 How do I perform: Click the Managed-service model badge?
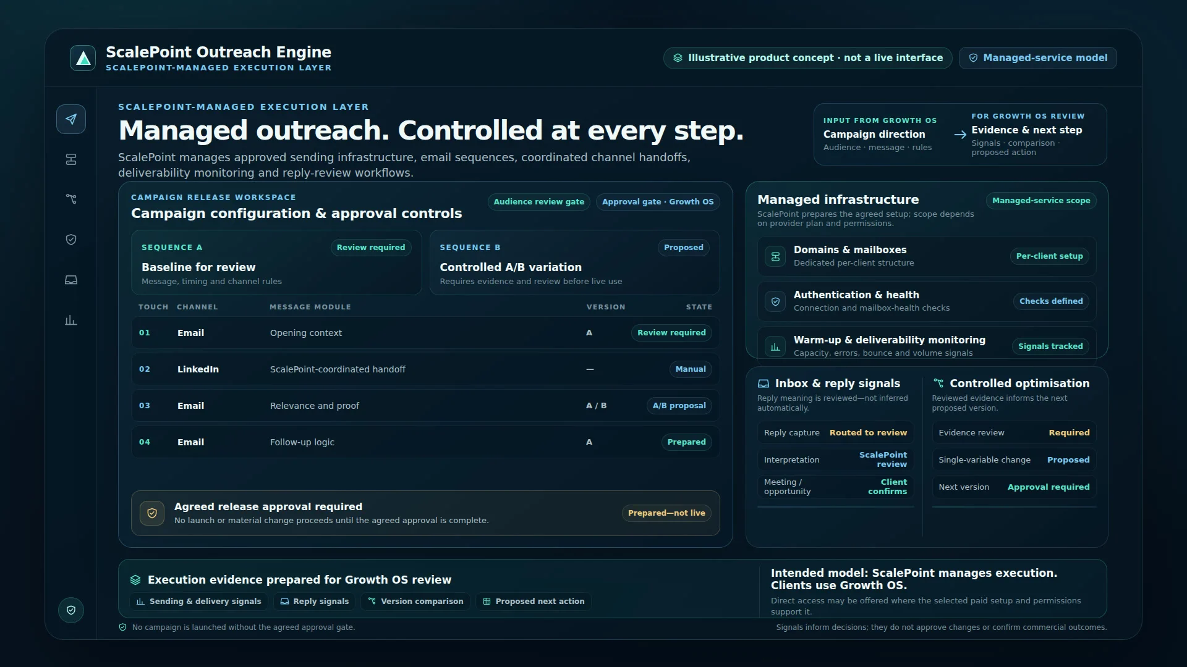pos(1037,58)
